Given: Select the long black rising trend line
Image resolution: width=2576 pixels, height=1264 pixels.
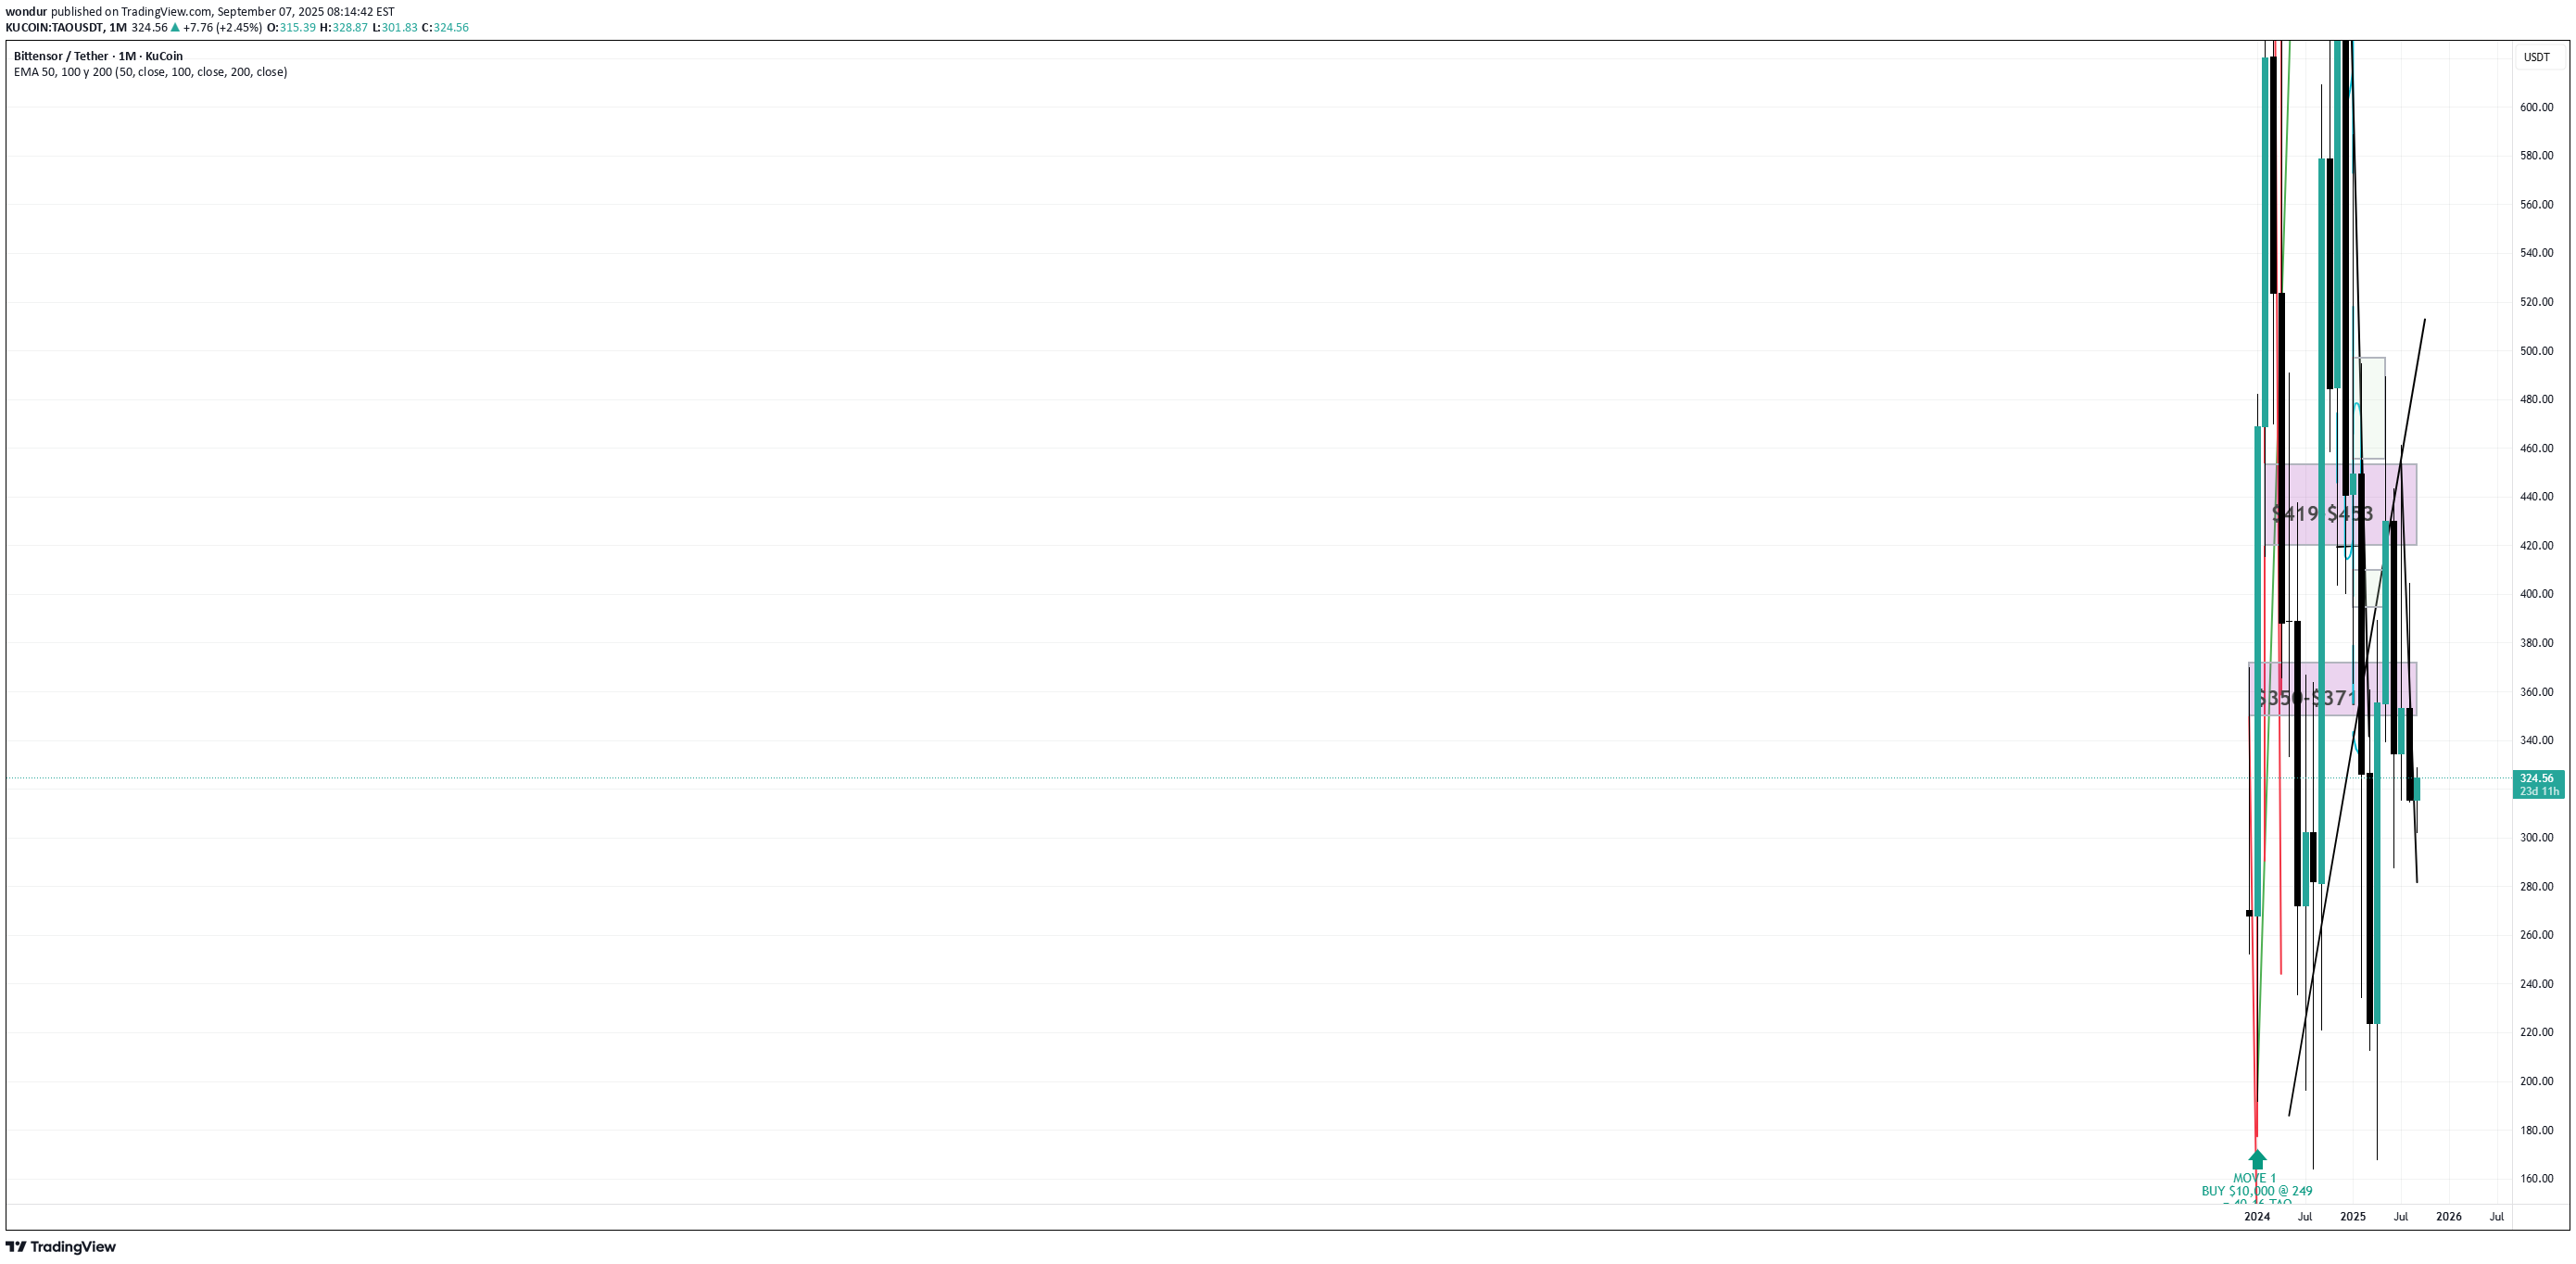Looking at the screenshot, I should tap(2356, 718).
